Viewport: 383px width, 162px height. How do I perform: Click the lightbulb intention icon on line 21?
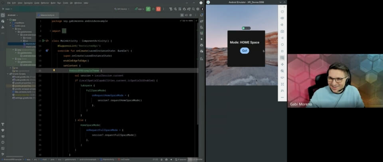click(54, 70)
